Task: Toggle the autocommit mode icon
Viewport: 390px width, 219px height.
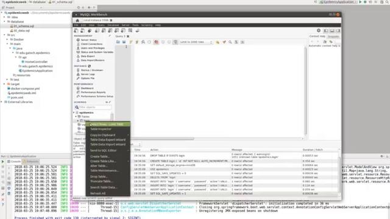Action: [175, 42]
